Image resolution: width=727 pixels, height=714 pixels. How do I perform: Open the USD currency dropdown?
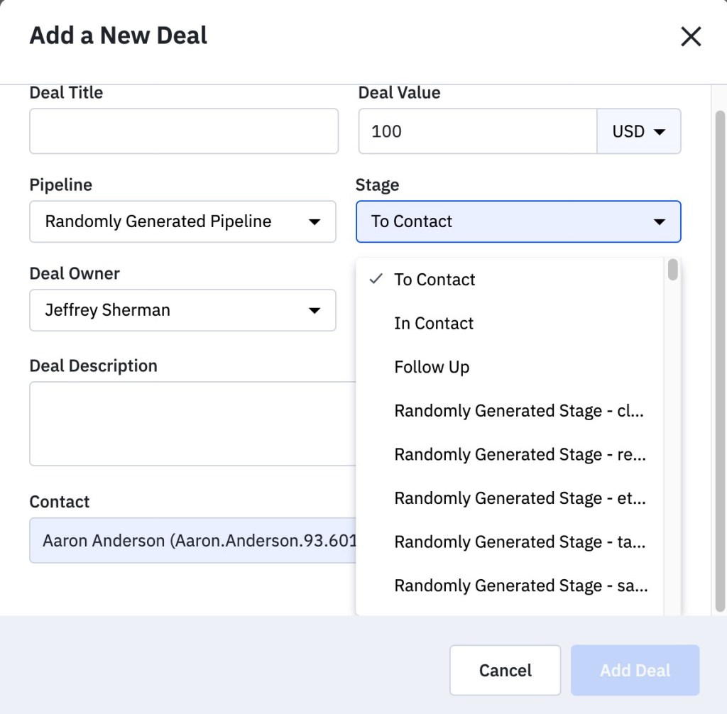[638, 131]
